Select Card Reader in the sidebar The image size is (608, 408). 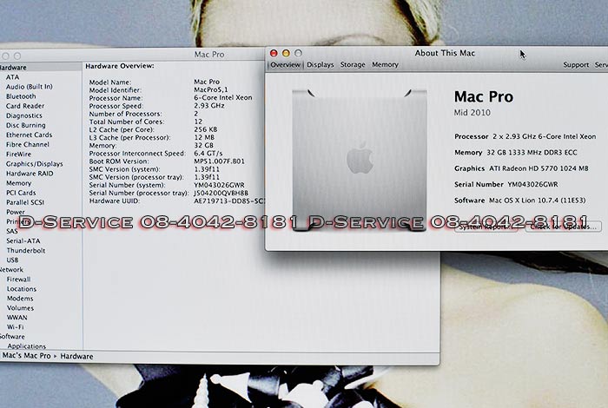coord(25,106)
